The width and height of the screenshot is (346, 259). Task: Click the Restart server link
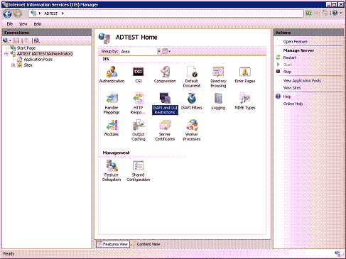pos(290,57)
